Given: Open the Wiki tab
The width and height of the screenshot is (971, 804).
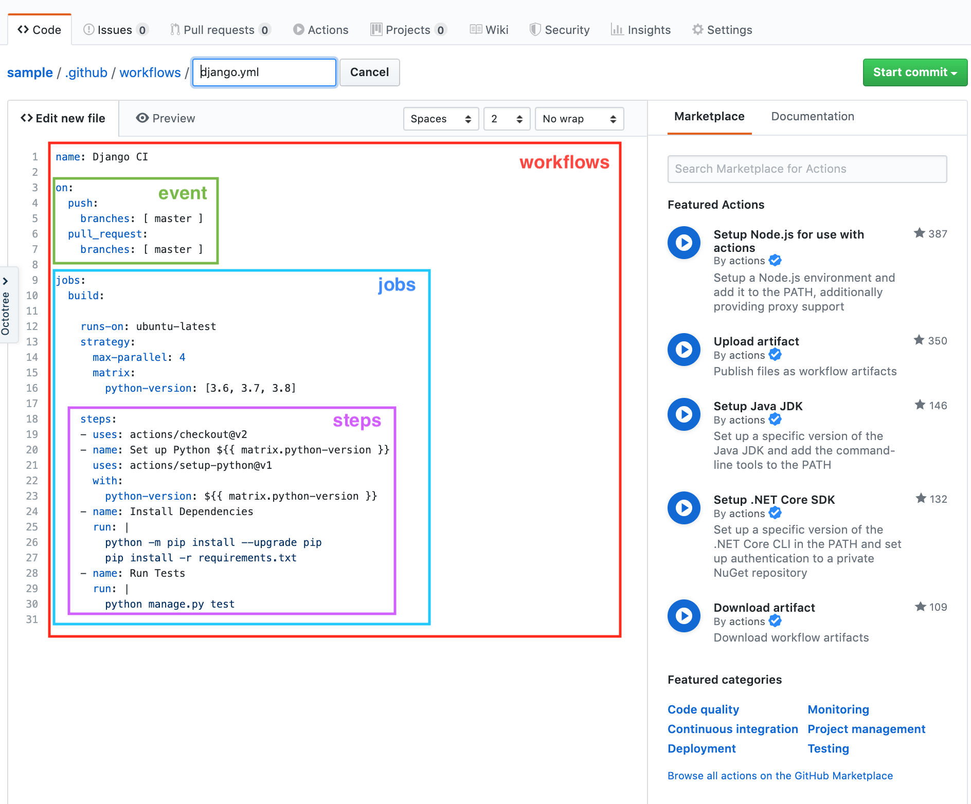Looking at the screenshot, I should (x=489, y=30).
